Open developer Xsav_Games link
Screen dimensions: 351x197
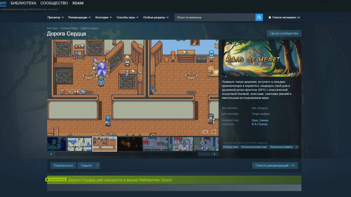tap(260, 120)
